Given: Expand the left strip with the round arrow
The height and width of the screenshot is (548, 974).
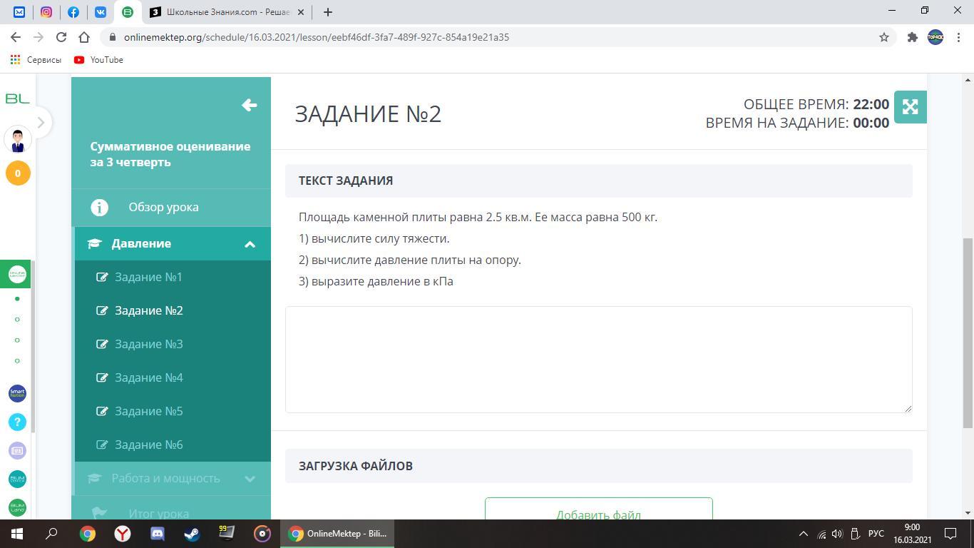Looking at the screenshot, I should pyautogui.click(x=41, y=123).
